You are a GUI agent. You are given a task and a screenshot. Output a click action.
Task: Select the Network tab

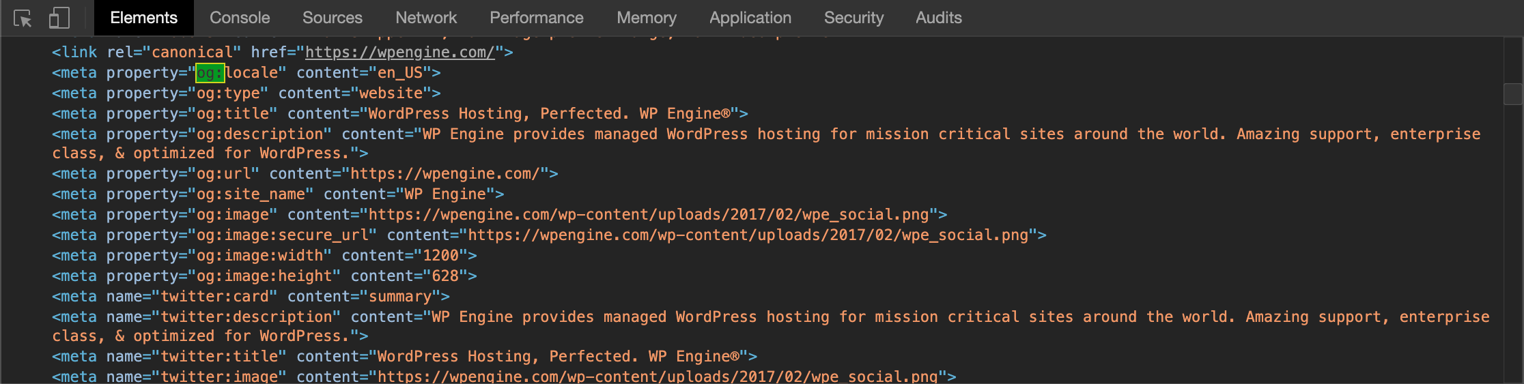pos(426,18)
